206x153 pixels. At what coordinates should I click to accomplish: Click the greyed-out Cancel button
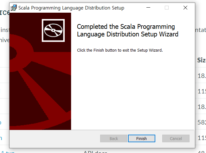pyautogui.click(x=176, y=138)
